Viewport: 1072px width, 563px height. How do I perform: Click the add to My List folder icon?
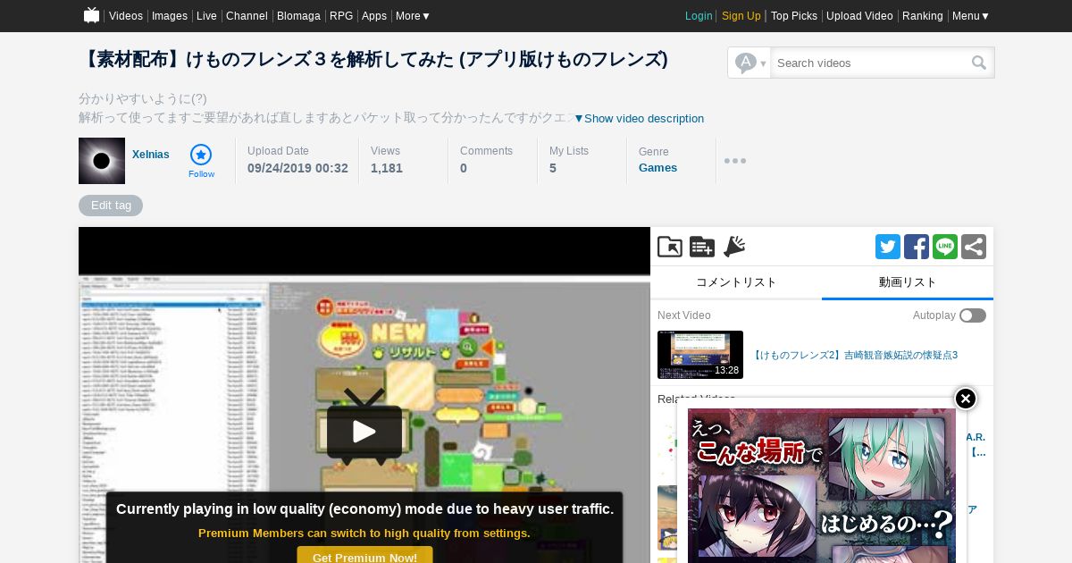click(670, 247)
